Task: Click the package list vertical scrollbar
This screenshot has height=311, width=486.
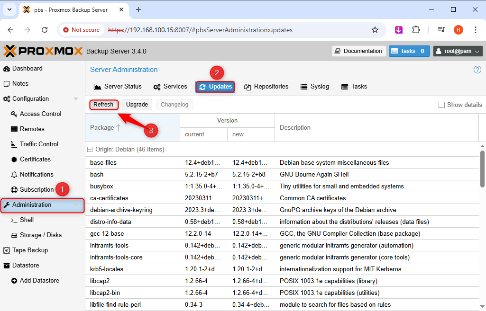Action: [x=482, y=169]
